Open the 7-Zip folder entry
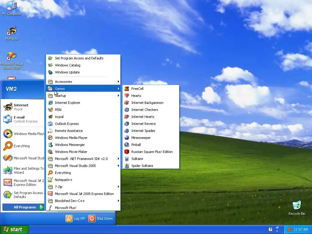This screenshot has width=312, height=234. [x=83, y=187]
